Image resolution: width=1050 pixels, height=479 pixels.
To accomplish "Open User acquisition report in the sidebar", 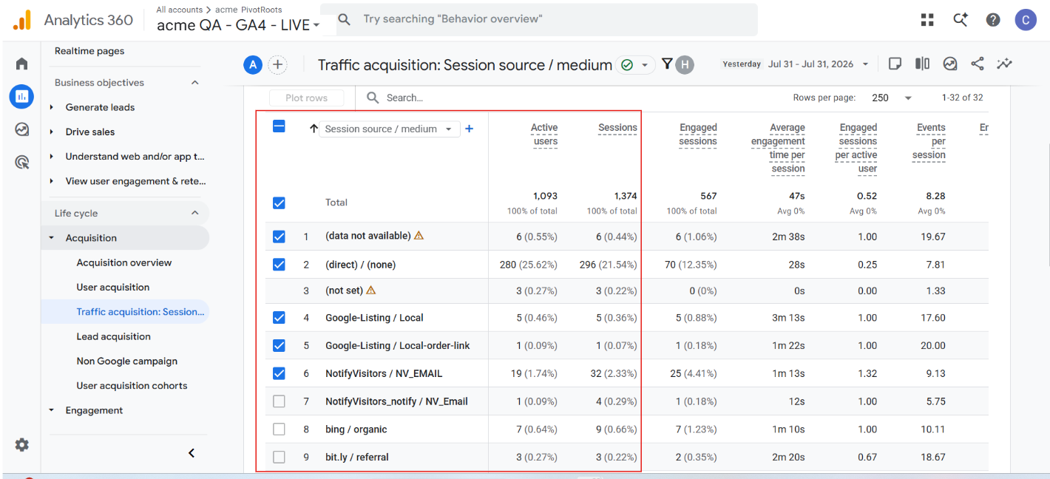I will [x=113, y=287].
